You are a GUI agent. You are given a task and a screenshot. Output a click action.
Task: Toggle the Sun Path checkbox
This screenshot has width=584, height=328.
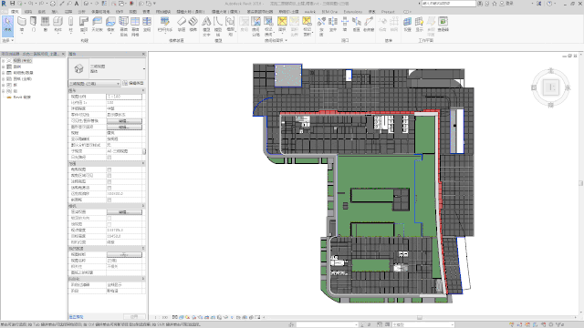tap(109, 158)
